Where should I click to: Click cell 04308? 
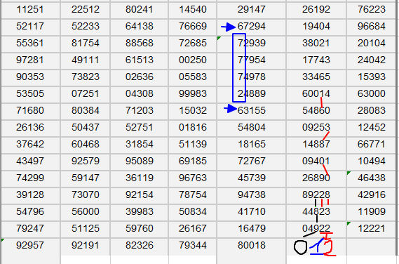click(139, 94)
